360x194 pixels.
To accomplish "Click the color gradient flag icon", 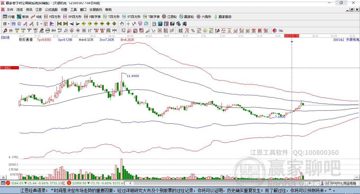I will tap(52, 24).
